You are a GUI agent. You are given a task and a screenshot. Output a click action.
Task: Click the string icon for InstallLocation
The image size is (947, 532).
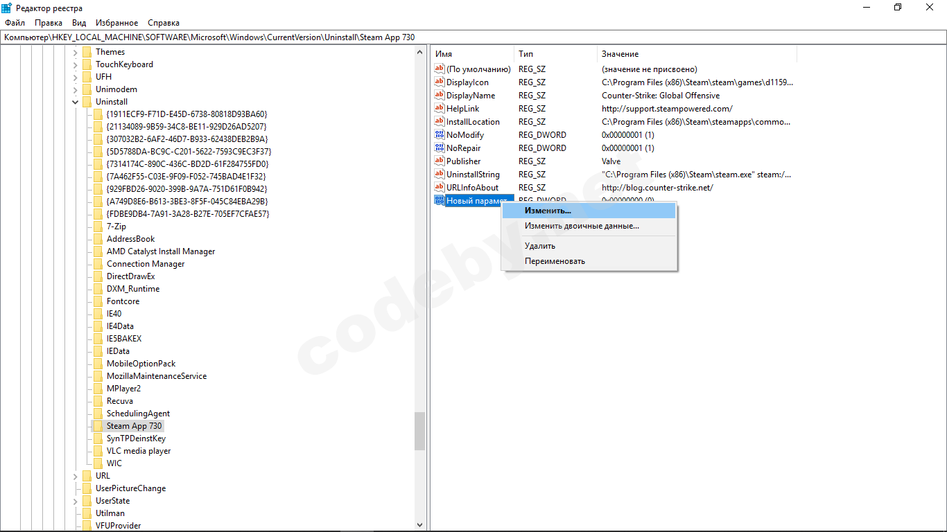[x=439, y=121]
